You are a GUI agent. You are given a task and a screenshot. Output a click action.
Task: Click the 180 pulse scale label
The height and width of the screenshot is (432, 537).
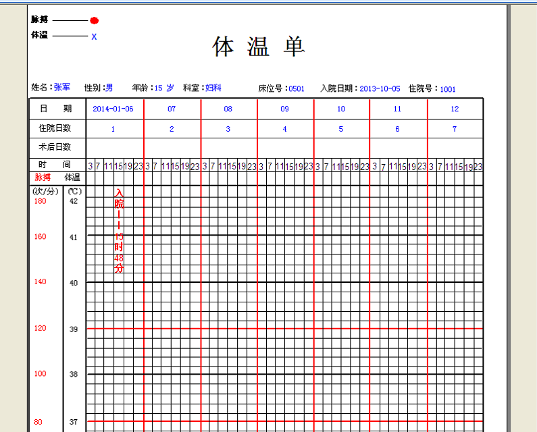coord(41,201)
